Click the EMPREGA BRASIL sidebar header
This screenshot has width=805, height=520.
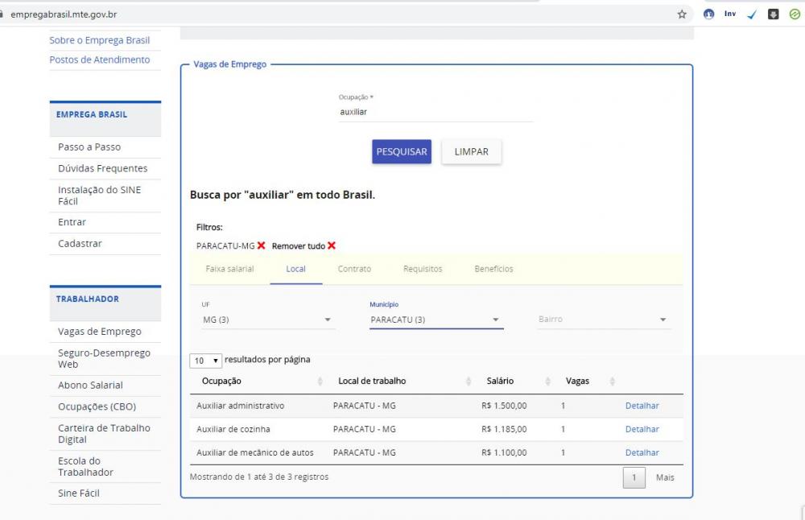coord(105,118)
